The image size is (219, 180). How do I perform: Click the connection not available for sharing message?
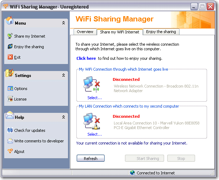(x=132, y=143)
